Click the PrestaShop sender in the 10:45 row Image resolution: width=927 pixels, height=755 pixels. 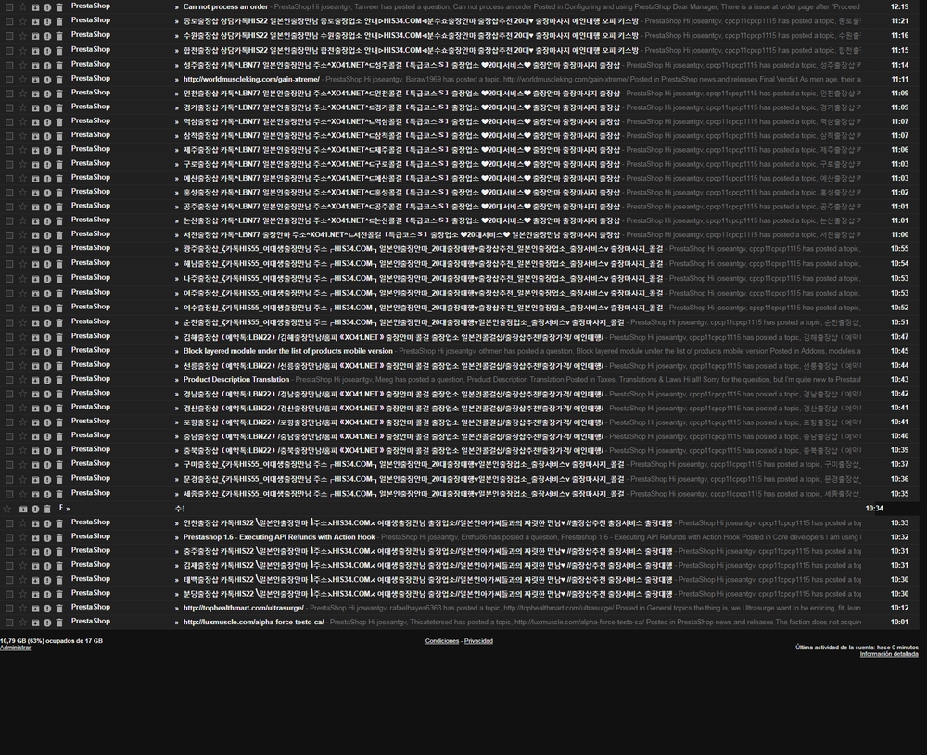coord(91,350)
